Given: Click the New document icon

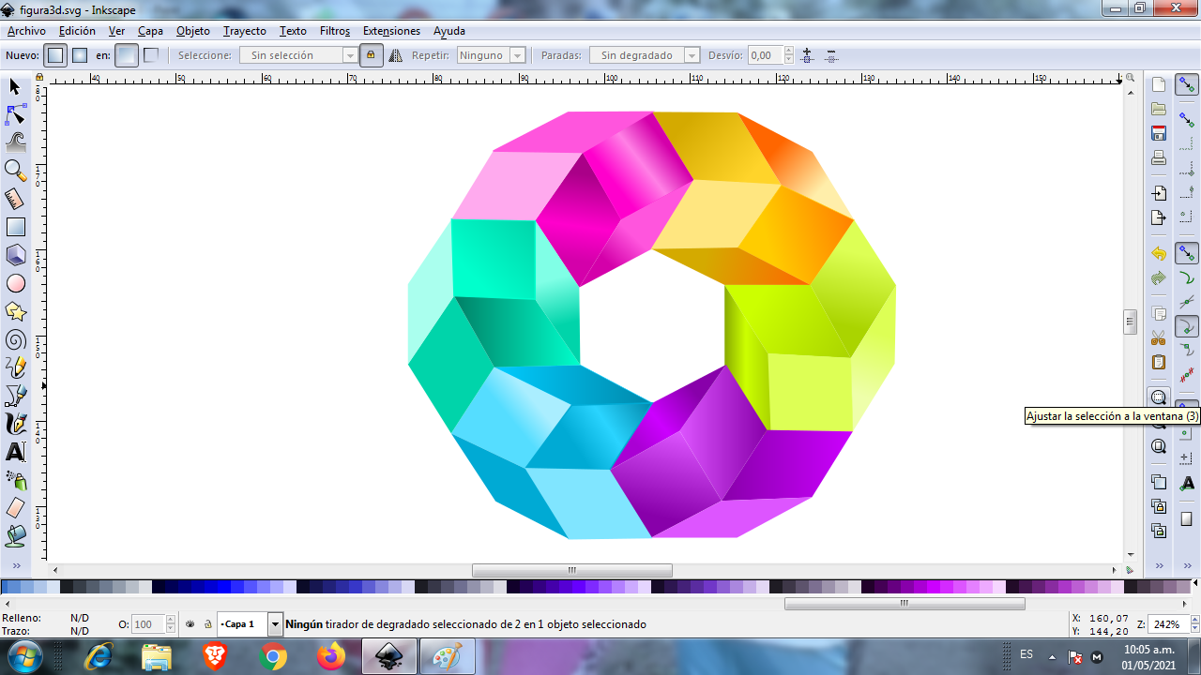Looking at the screenshot, I should click(x=1159, y=84).
